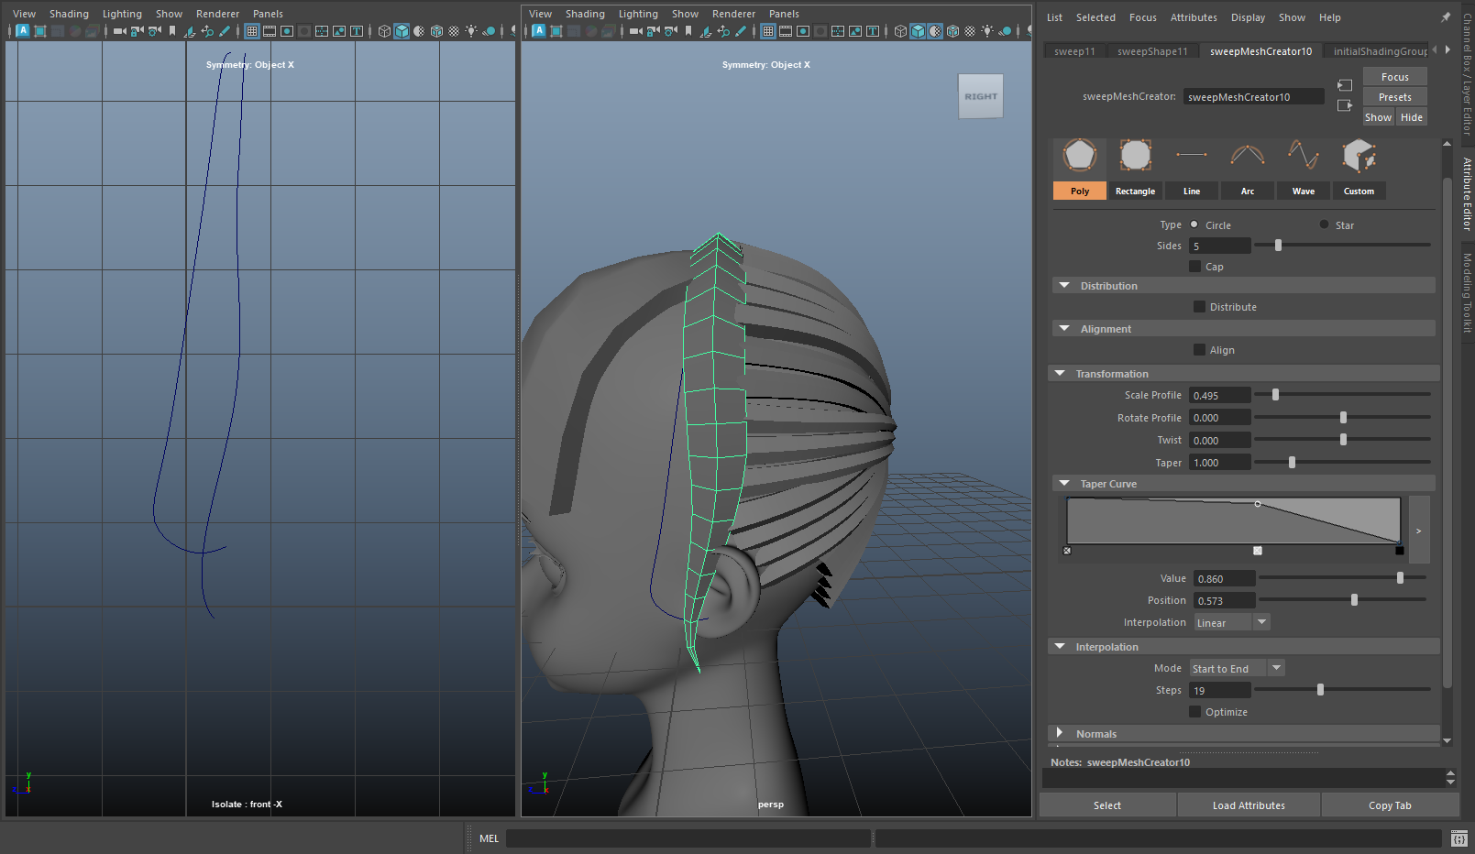Collapse the Distribution section
This screenshot has width=1475, height=854.
pos(1064,286)
